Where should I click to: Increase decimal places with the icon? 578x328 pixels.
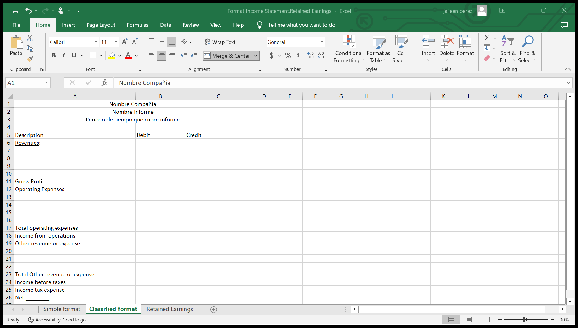[x=310, y=55]
